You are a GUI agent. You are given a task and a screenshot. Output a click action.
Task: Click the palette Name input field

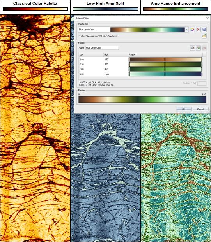(102, 48)
